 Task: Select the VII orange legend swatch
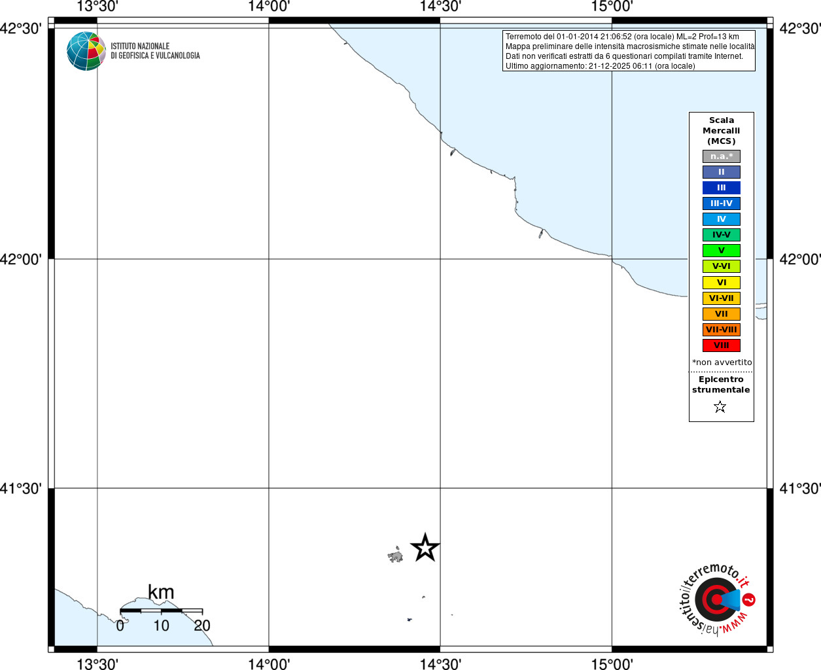[722, 314]
